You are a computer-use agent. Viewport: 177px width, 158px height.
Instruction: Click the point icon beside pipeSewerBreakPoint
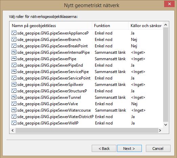pos(14,46)
